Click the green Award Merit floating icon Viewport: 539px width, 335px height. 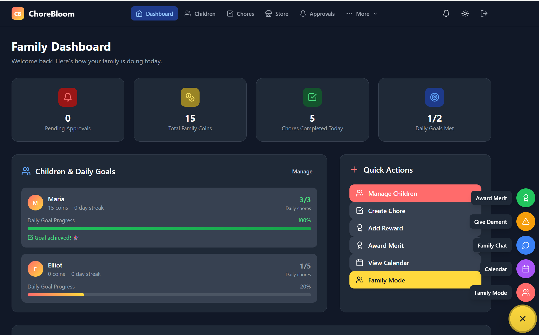click(x=526, y=198)
